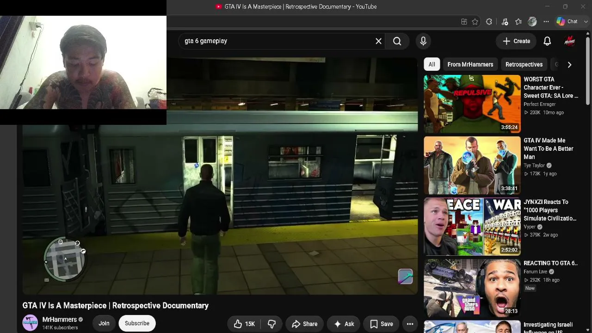
Task: Expand the Copilot Chat dropdown arrow
Action: (586, 22)
